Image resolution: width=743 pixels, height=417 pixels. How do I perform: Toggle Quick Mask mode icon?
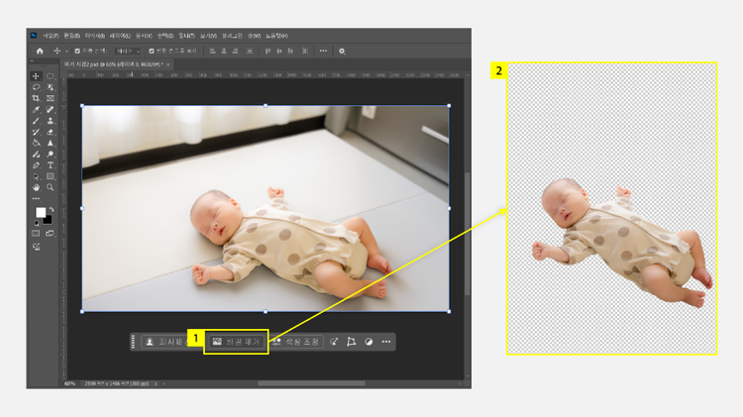pos(36,234)
